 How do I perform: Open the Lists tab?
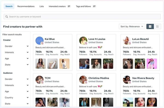pos(42,6)
